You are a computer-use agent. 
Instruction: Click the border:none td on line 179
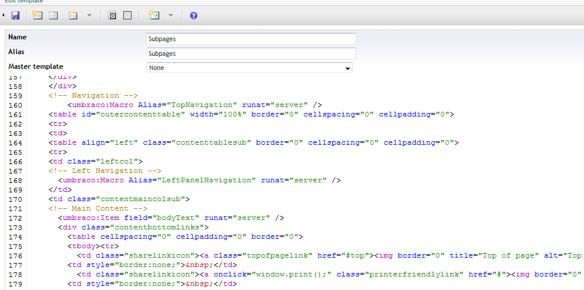(x=152, y=284)
